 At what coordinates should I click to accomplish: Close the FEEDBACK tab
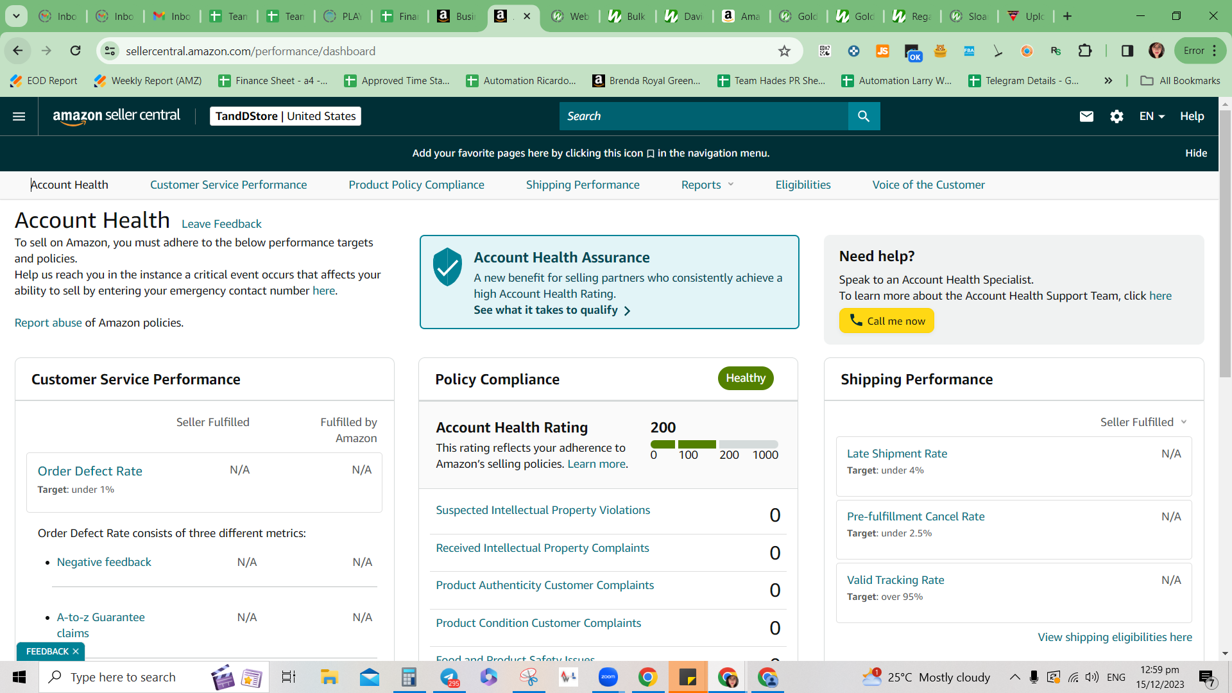[76, 651]
